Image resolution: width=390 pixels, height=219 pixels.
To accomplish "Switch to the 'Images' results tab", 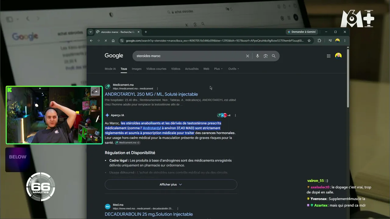I will (x=136, y=69).
